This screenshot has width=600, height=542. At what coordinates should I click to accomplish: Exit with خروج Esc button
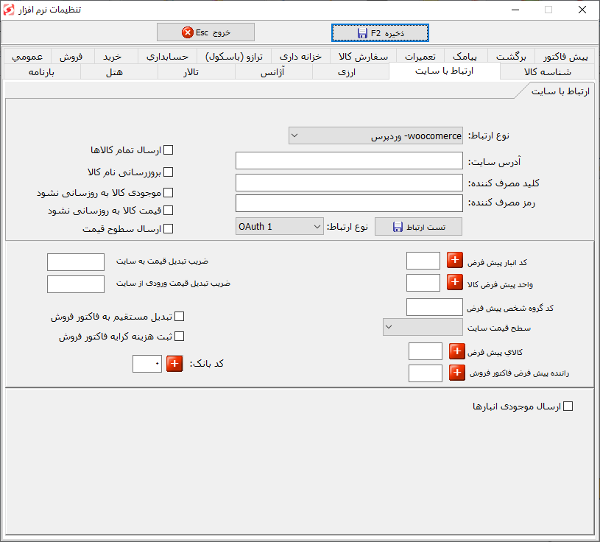pos(205,32)
